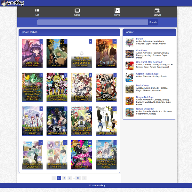
Task: Jump to pagination page 10
Action: (x=78, y=178)
